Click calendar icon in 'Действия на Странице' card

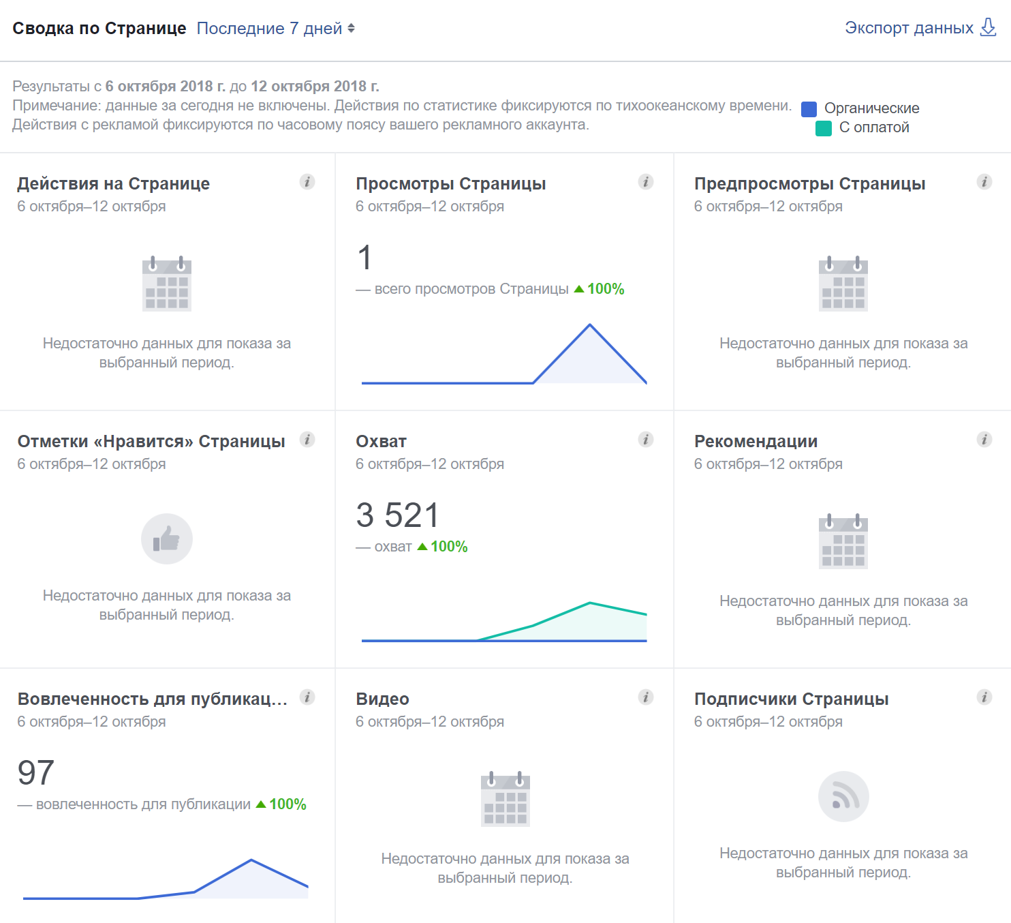click(x=167, y=284)
